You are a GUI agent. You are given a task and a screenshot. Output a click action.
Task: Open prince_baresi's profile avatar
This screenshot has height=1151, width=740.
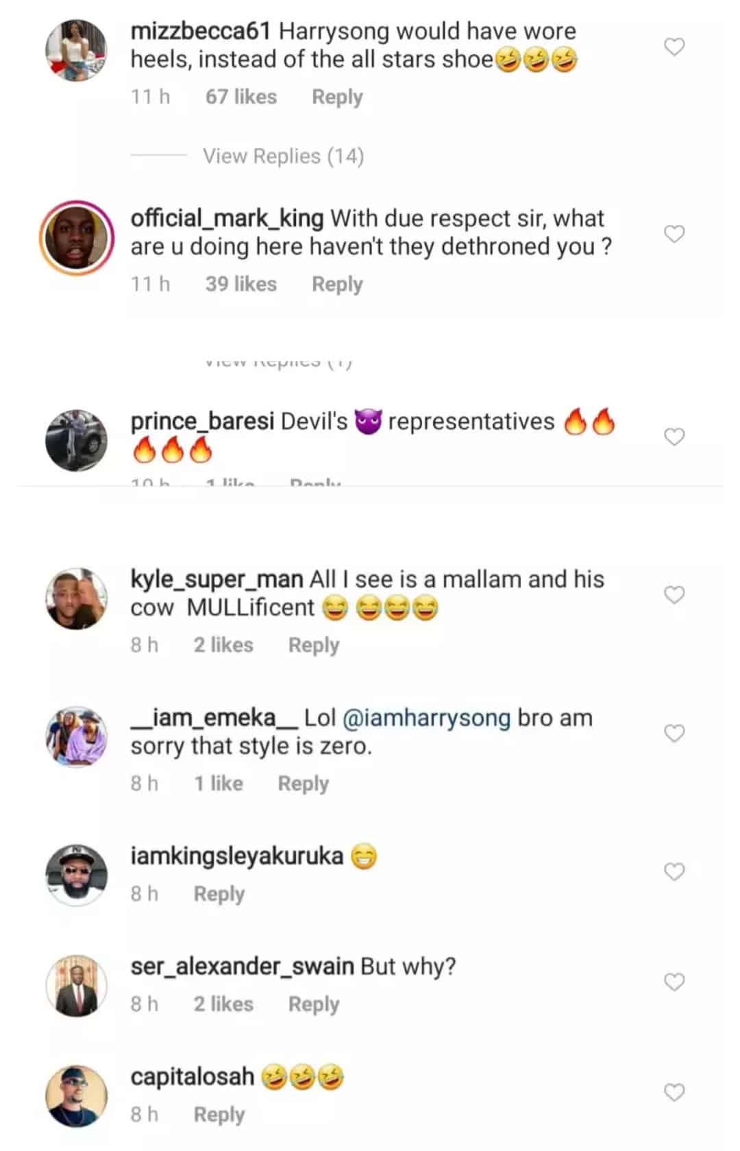click(76, 440)
